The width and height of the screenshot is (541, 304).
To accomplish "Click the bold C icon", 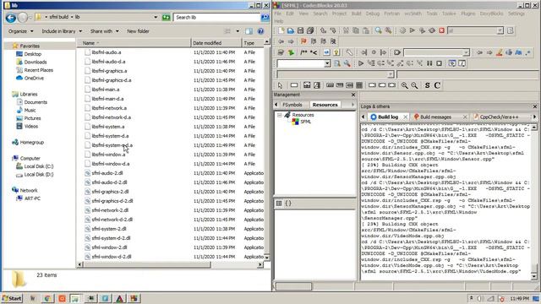I will tap(437, 85).
